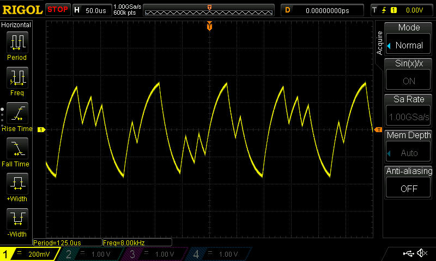
Task: Select the Fall Time measurement icon
Action: pyautogui.click(x=17, y=148)
